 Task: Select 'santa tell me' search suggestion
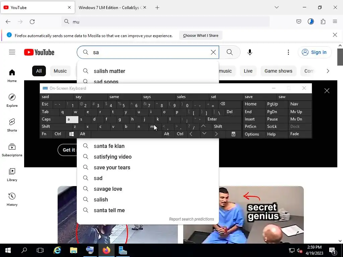pyautogui.click(x=148, y=210)
